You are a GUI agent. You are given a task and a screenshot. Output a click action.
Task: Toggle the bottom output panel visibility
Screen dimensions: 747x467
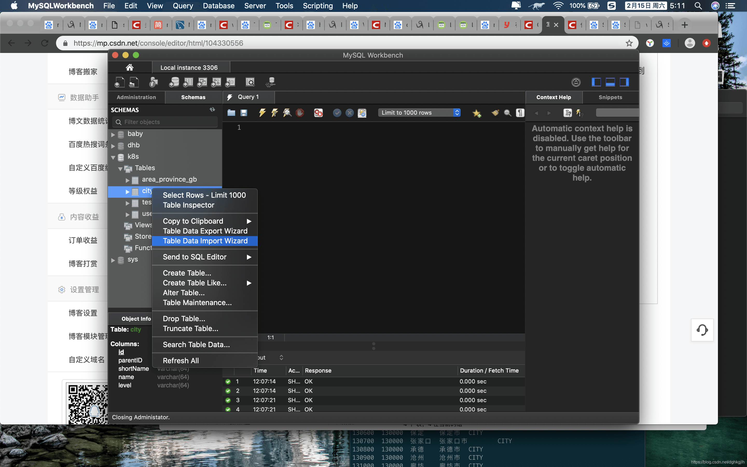point(610,82)
